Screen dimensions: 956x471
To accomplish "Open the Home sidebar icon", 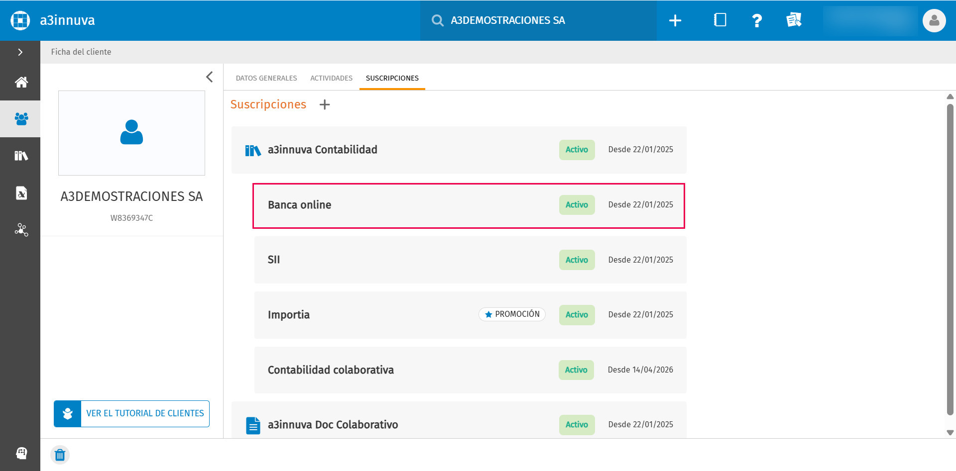I will pyautogui.click(x=21, y=82).
